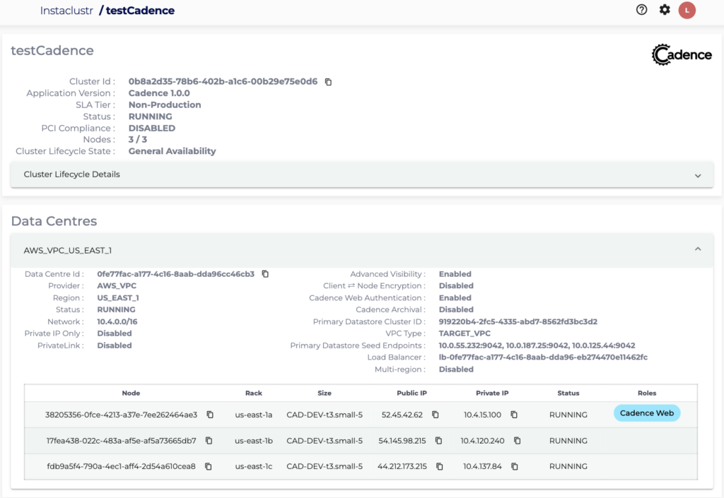Copy public IP 52.45.42.62
The height and width of the screenshot is (498, 724).
(436, 415)
